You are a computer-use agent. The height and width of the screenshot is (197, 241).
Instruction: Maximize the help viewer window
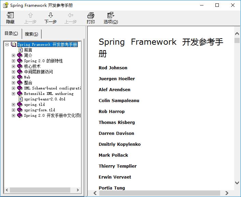217,5
